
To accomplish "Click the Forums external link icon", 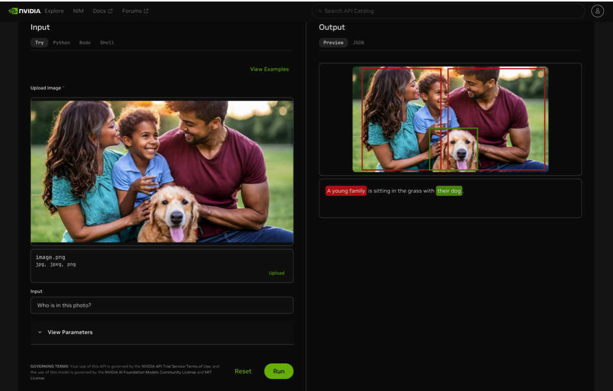I will [x=146, y=11].
